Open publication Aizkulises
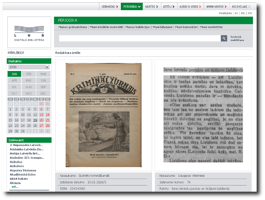 [17, 166]
